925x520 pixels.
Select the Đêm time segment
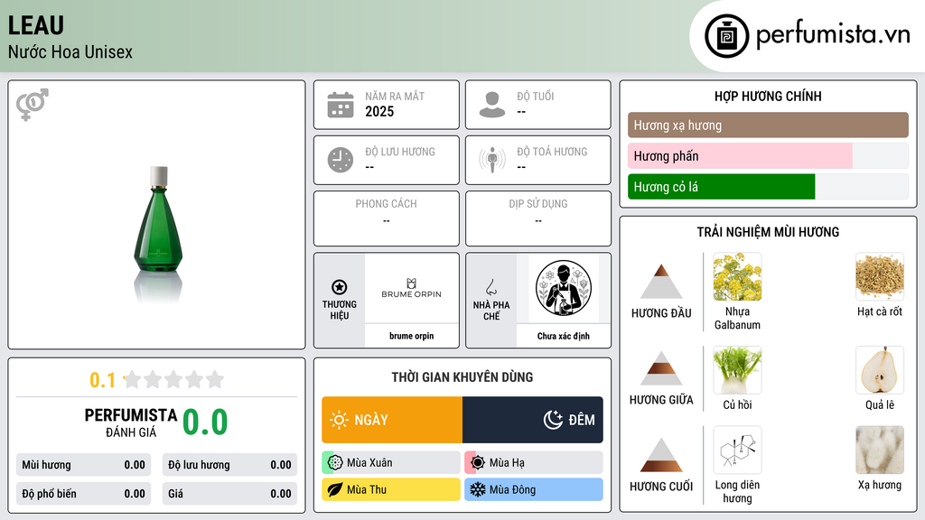533,420
